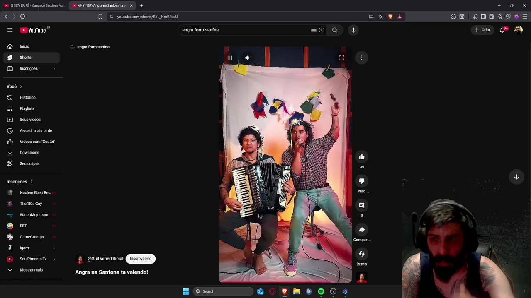
Task: Toggle the browser sidebar panel
Action: click(483, 17)
